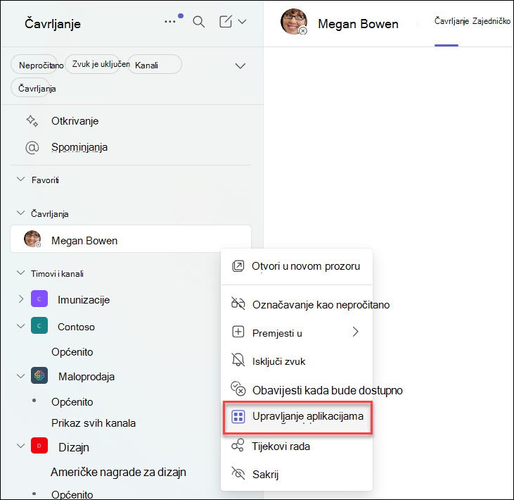Click the workflows icon

click(x=238, y=446)
